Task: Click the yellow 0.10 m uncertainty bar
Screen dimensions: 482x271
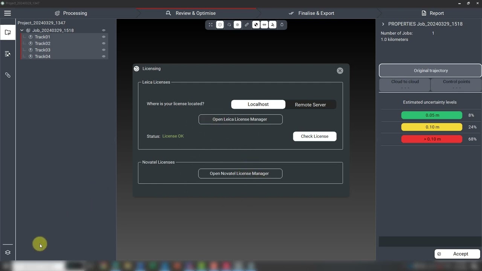Action: [432, 127]
